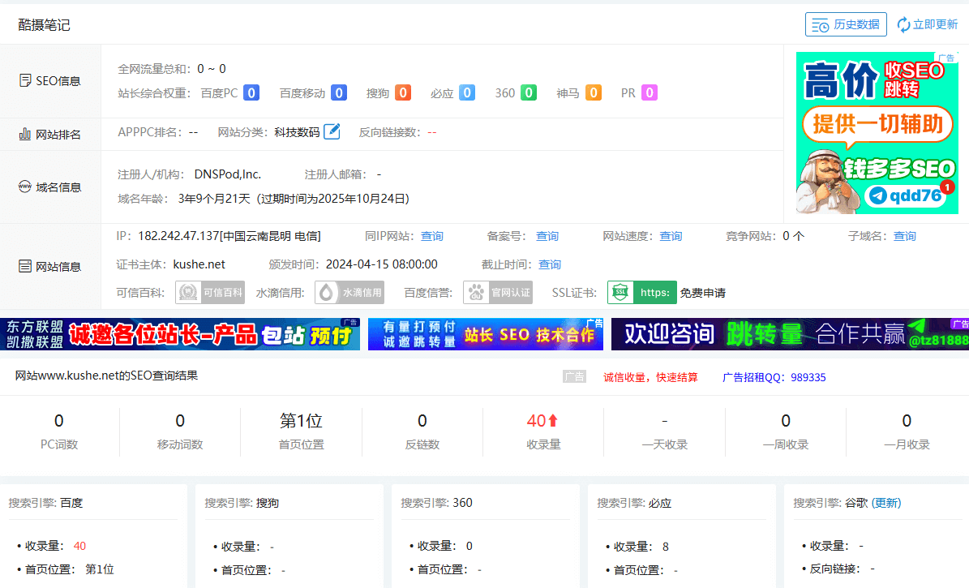Click (更新) next to 谷歌 search engine

[885, 503]
